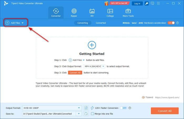Select the Converter label in top navigation
Image resolution: width=184 pixels, height=119 pixels.
coord(56,16)
